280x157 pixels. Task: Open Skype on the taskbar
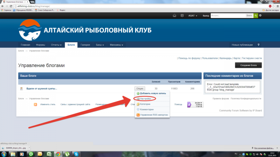[76, 154]
